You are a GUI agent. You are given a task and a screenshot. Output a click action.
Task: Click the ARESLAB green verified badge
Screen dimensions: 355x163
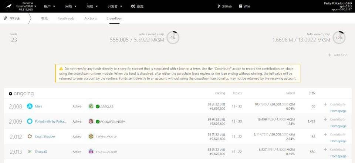tap(98, 106)
